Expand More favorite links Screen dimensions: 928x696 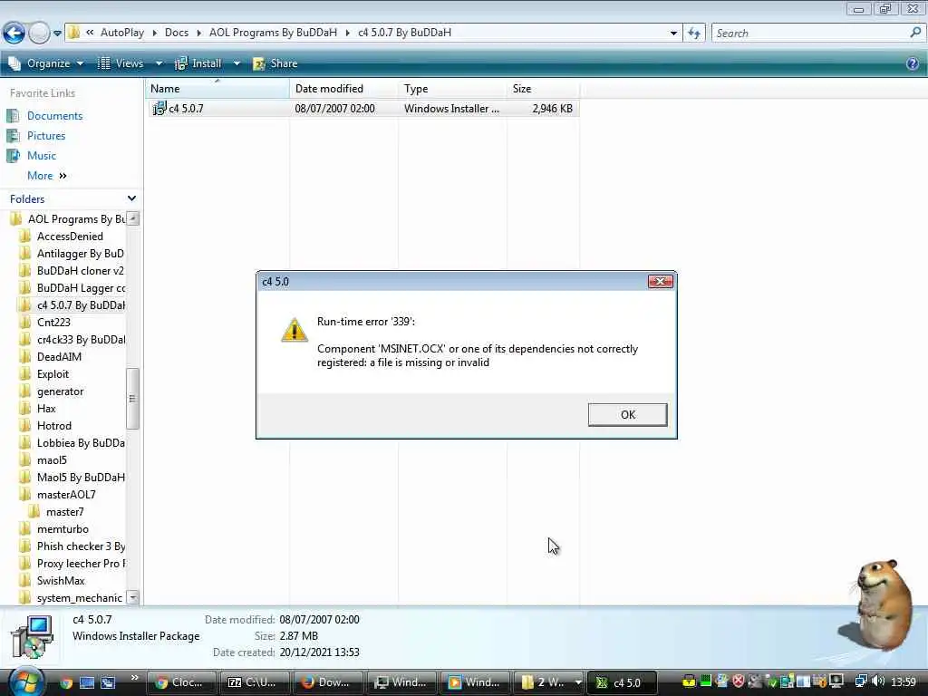click(x=47, y=176)
